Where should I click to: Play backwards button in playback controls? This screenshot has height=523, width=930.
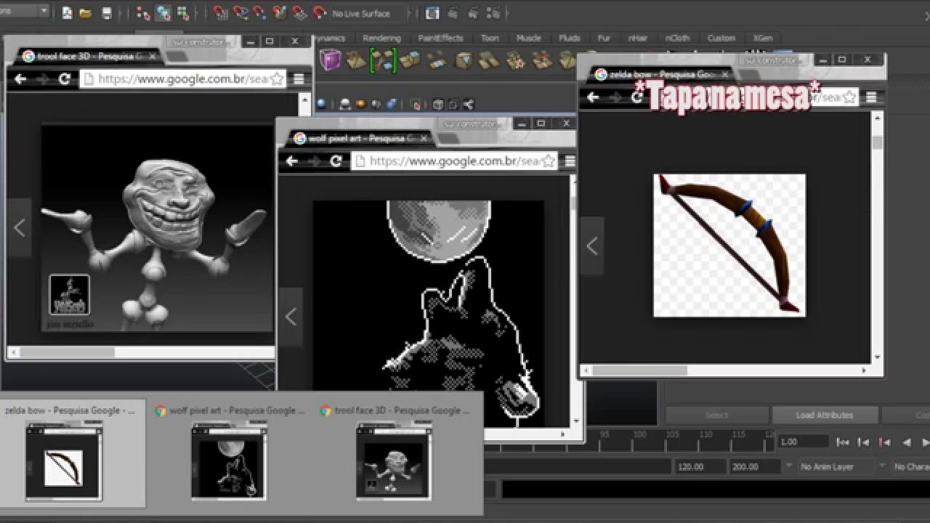(906, 442)
